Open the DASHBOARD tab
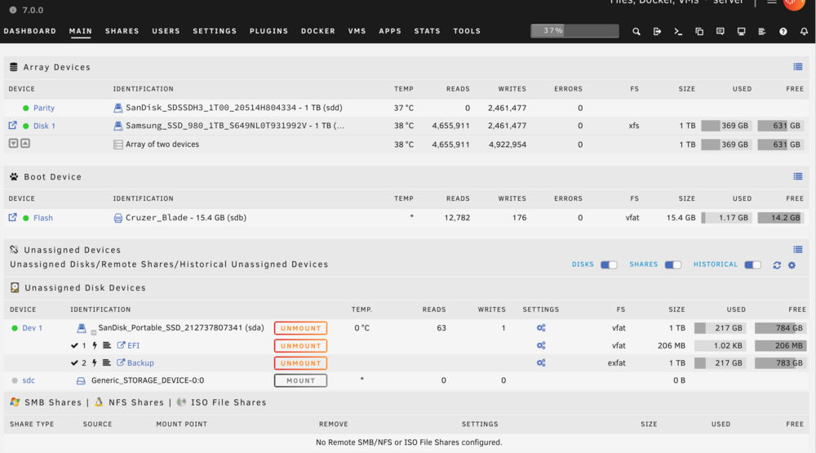816x453 pixels. tap(29, 31)
